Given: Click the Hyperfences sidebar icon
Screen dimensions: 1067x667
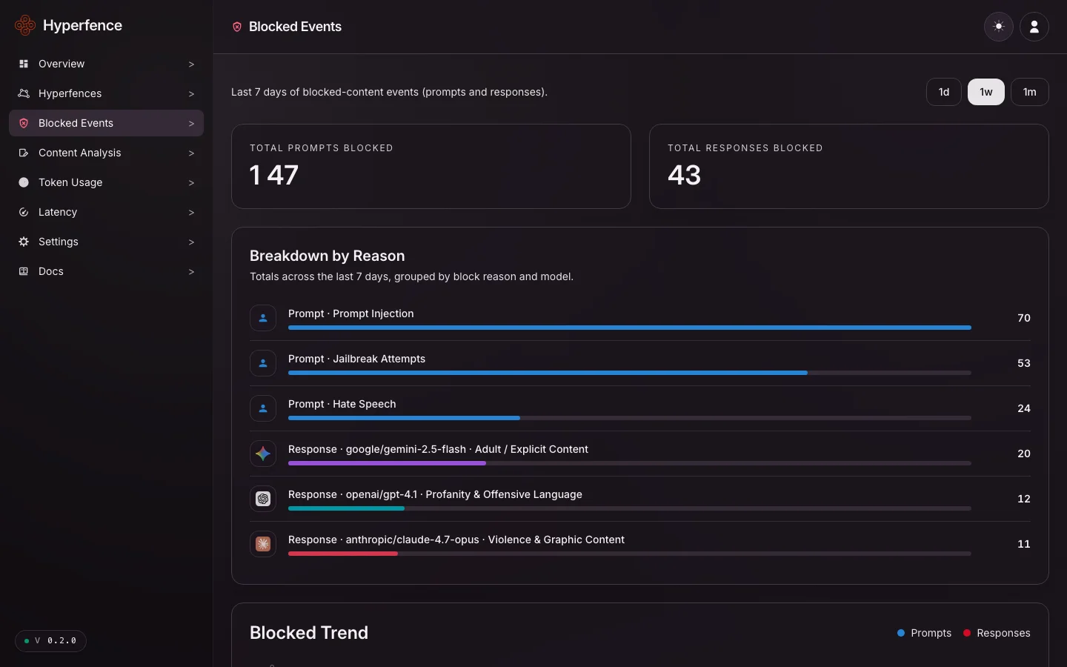Looking at the screenshot, I should (x=24, y=93).
